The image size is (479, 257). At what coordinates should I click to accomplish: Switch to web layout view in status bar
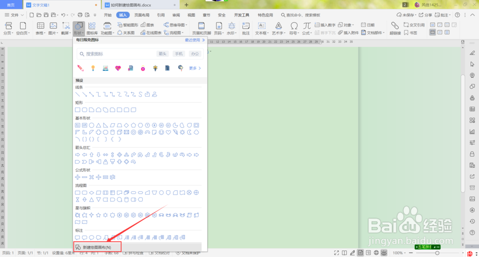[376, 253]
